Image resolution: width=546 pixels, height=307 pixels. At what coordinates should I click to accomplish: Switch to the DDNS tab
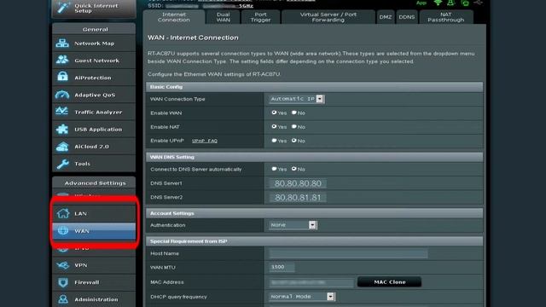(x=407, y=17)
